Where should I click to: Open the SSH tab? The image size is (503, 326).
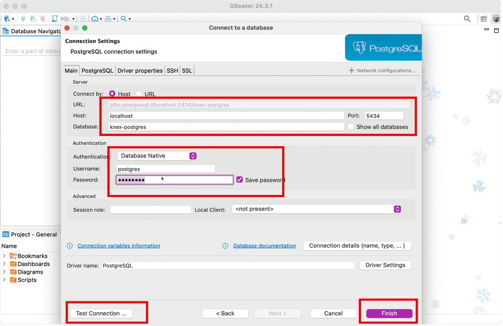pyautogui.click(x=172, y=71)
